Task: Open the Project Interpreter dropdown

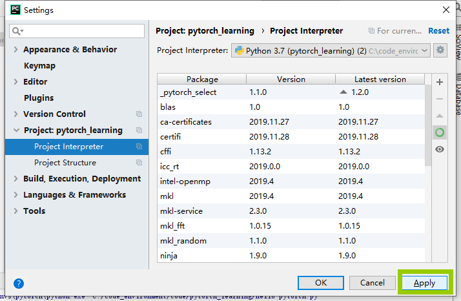Action: click(331, 50)
